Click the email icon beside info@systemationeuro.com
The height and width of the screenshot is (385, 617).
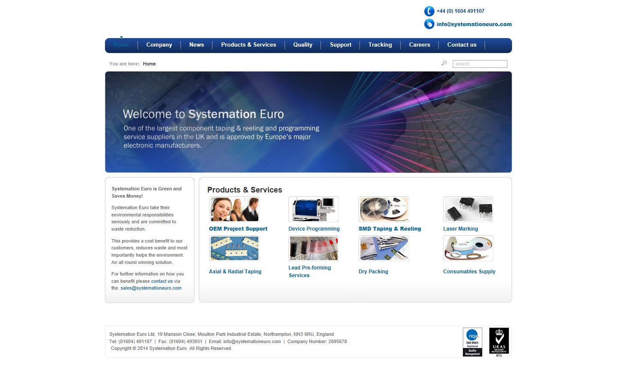click(x=429, y=24)
